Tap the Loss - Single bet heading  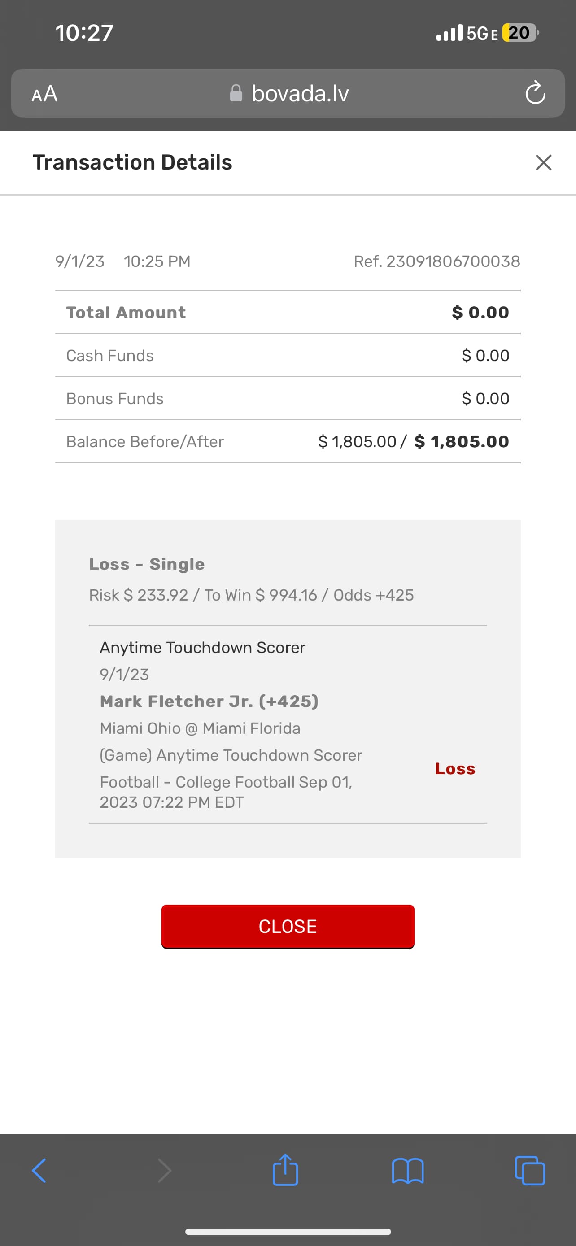[x=147, y=564]
